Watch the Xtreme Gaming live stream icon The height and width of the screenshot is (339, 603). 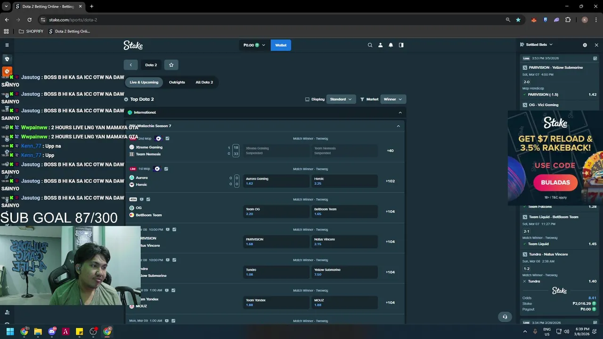coord(158,138)
